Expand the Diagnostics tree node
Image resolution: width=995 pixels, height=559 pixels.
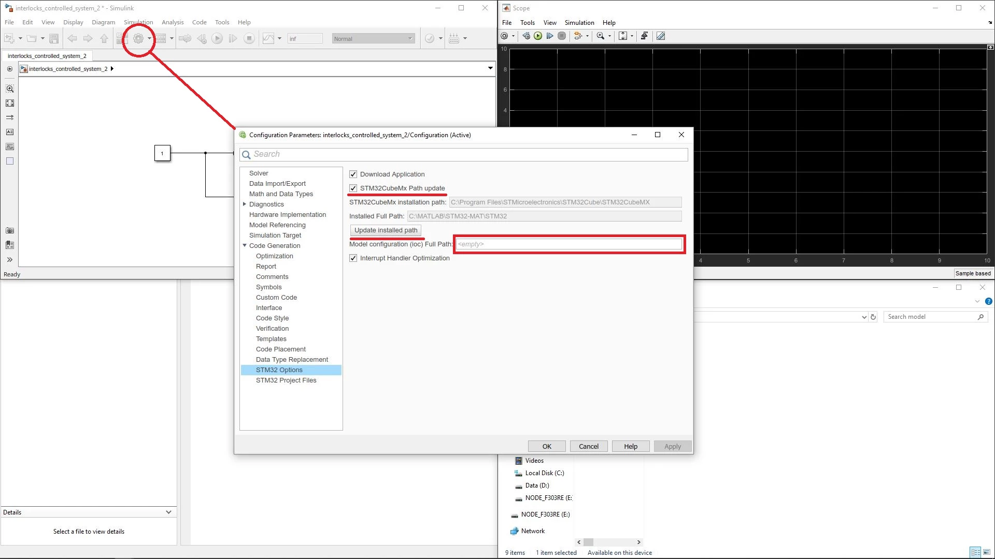[x=245, y=204]
